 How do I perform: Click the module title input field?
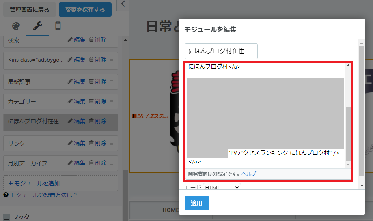click(221, 51)
